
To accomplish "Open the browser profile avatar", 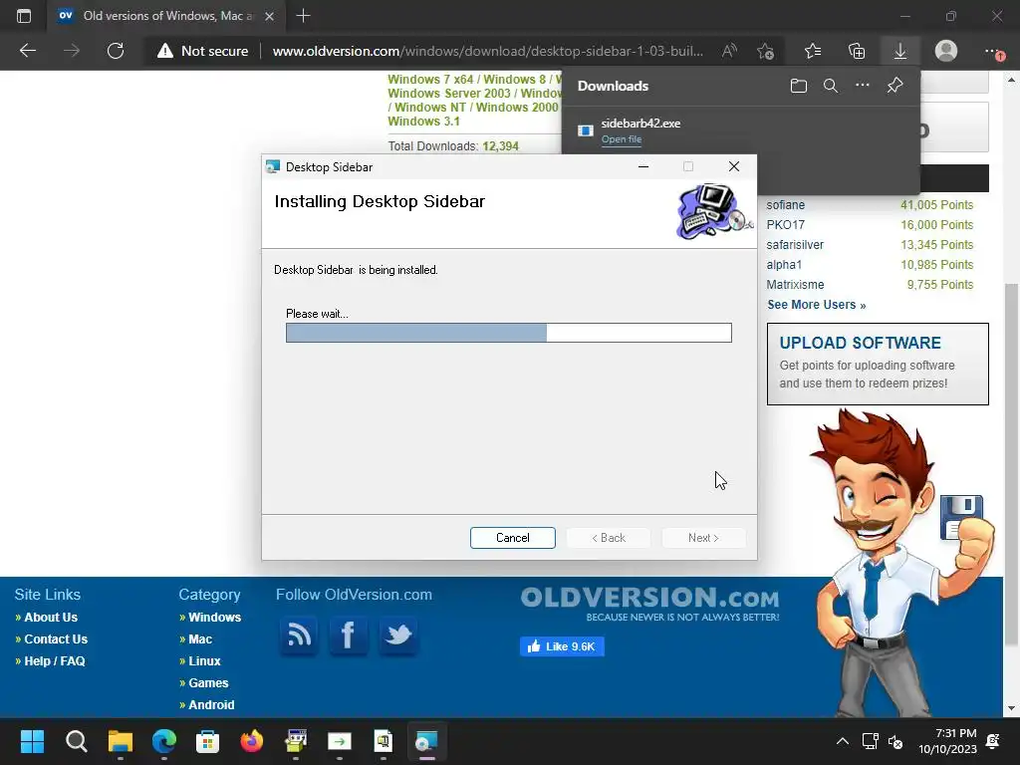I will tap(946, 51).
